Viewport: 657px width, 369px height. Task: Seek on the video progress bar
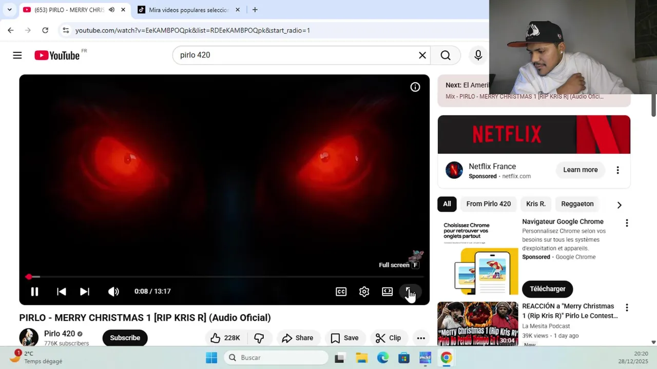coord(224,277)
